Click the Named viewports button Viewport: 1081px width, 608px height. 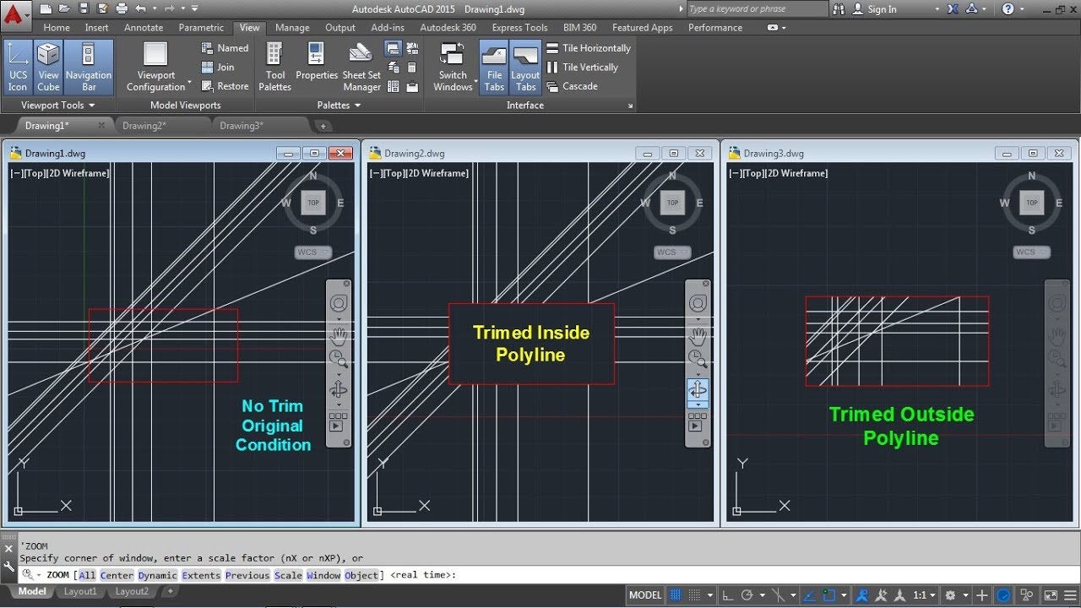[225, 48]
